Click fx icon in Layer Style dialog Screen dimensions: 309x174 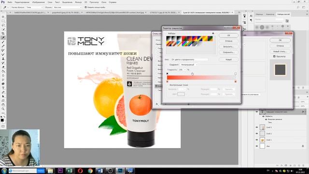[157, 104]
